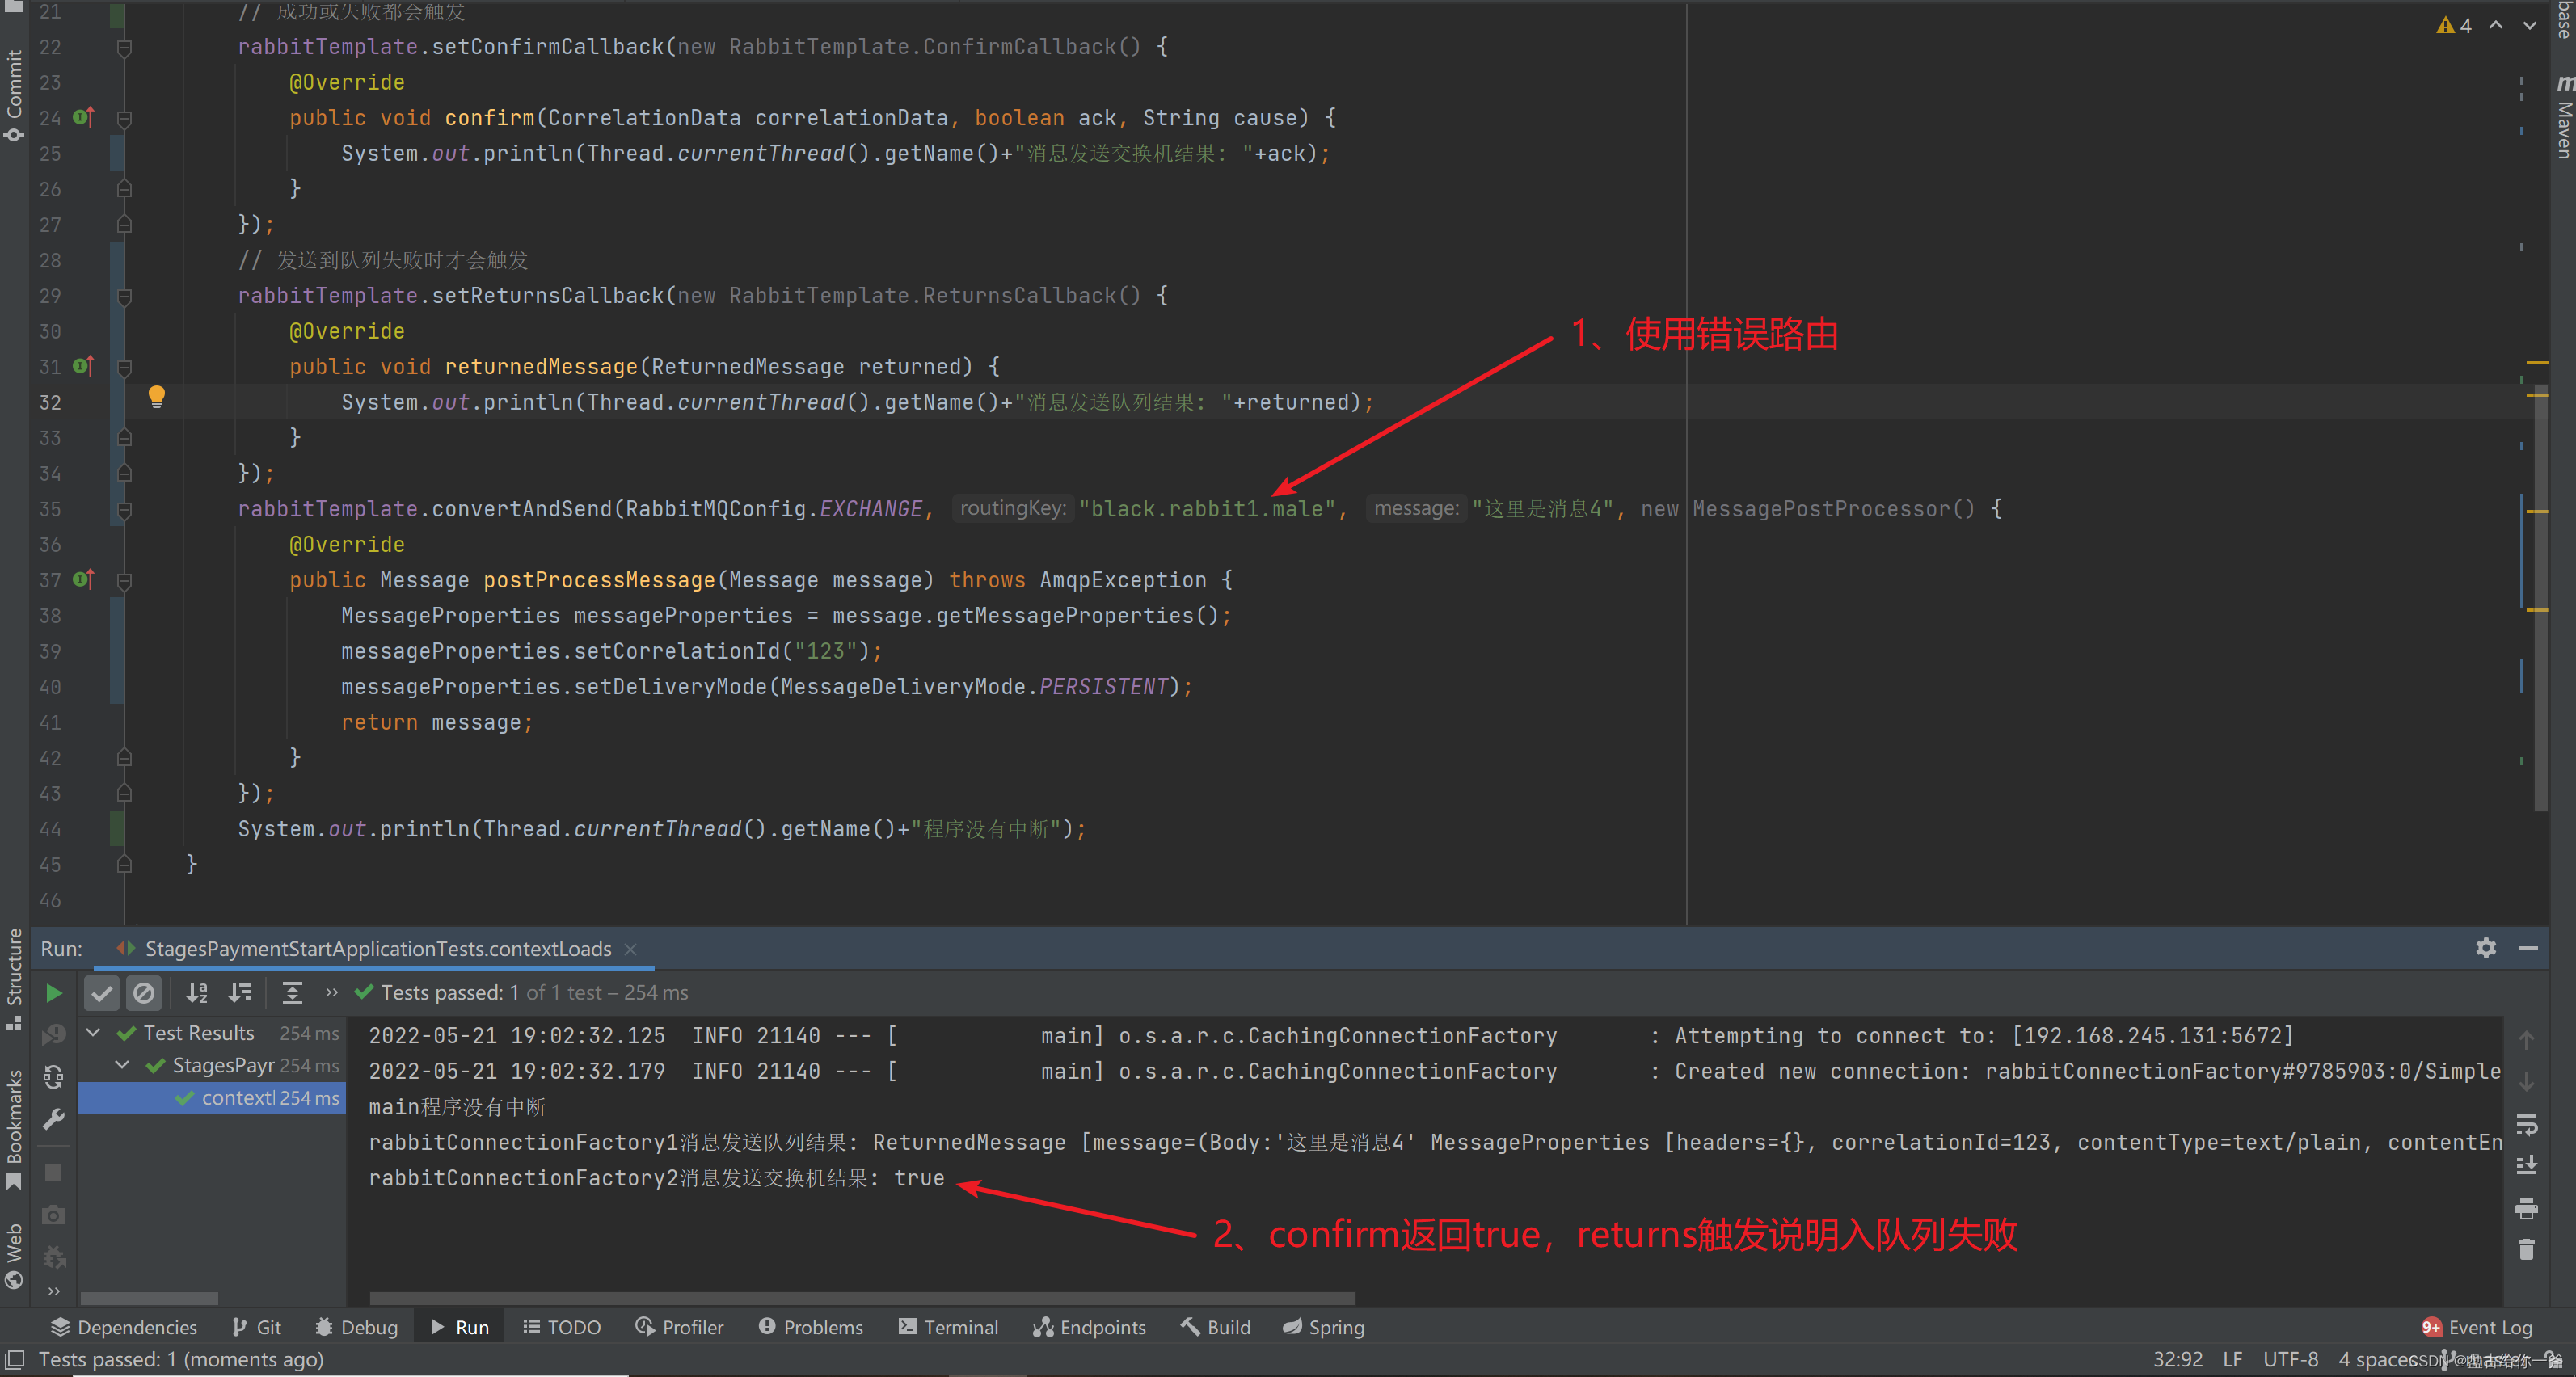Toggle soft-wrap in console output

(2526, 1124)
